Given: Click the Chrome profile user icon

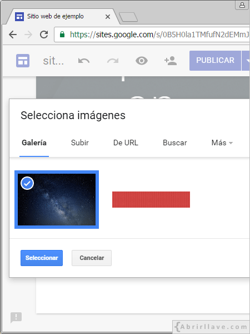Looking at the screenshot, I should click(242, 5).
